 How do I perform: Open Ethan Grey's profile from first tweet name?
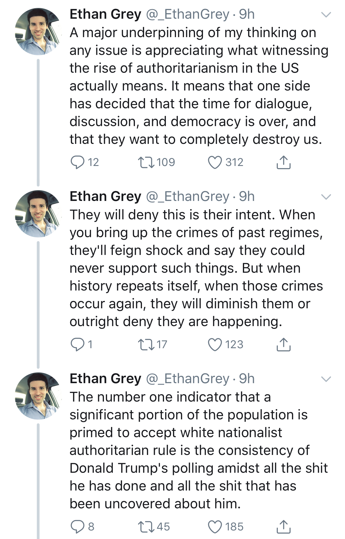(x=105, y=14)
